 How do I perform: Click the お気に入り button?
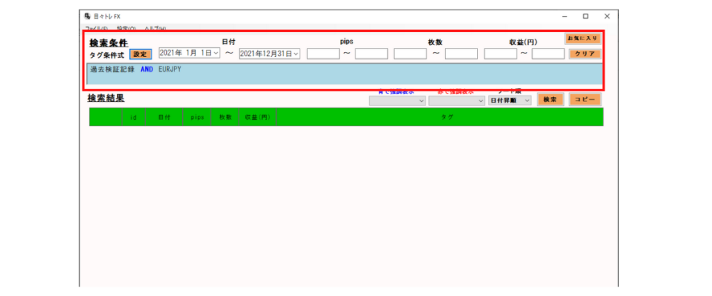[583, 38]
